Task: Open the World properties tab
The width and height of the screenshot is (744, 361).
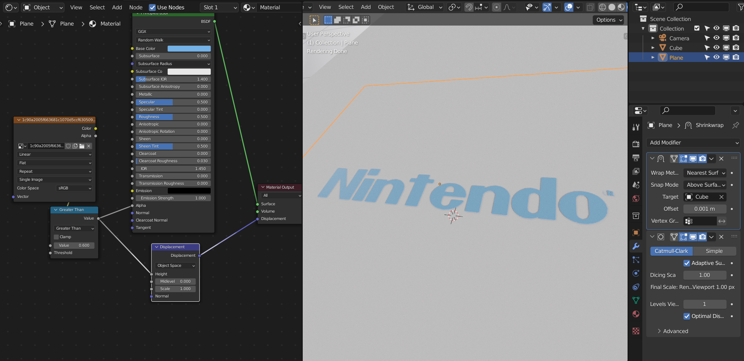Action: 636,199
